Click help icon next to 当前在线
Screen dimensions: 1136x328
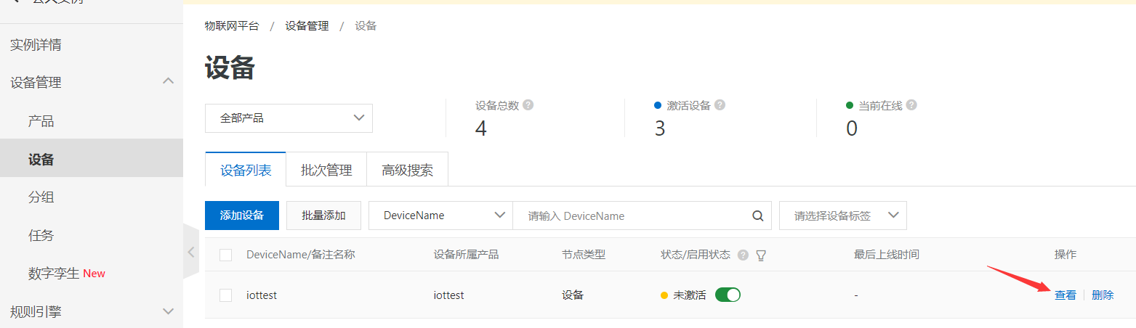[x=911, y=105]
